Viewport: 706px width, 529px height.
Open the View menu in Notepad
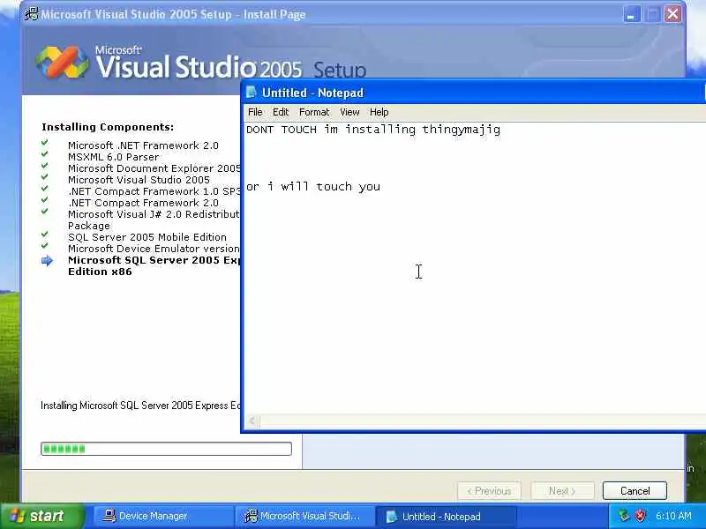(349, 112)
